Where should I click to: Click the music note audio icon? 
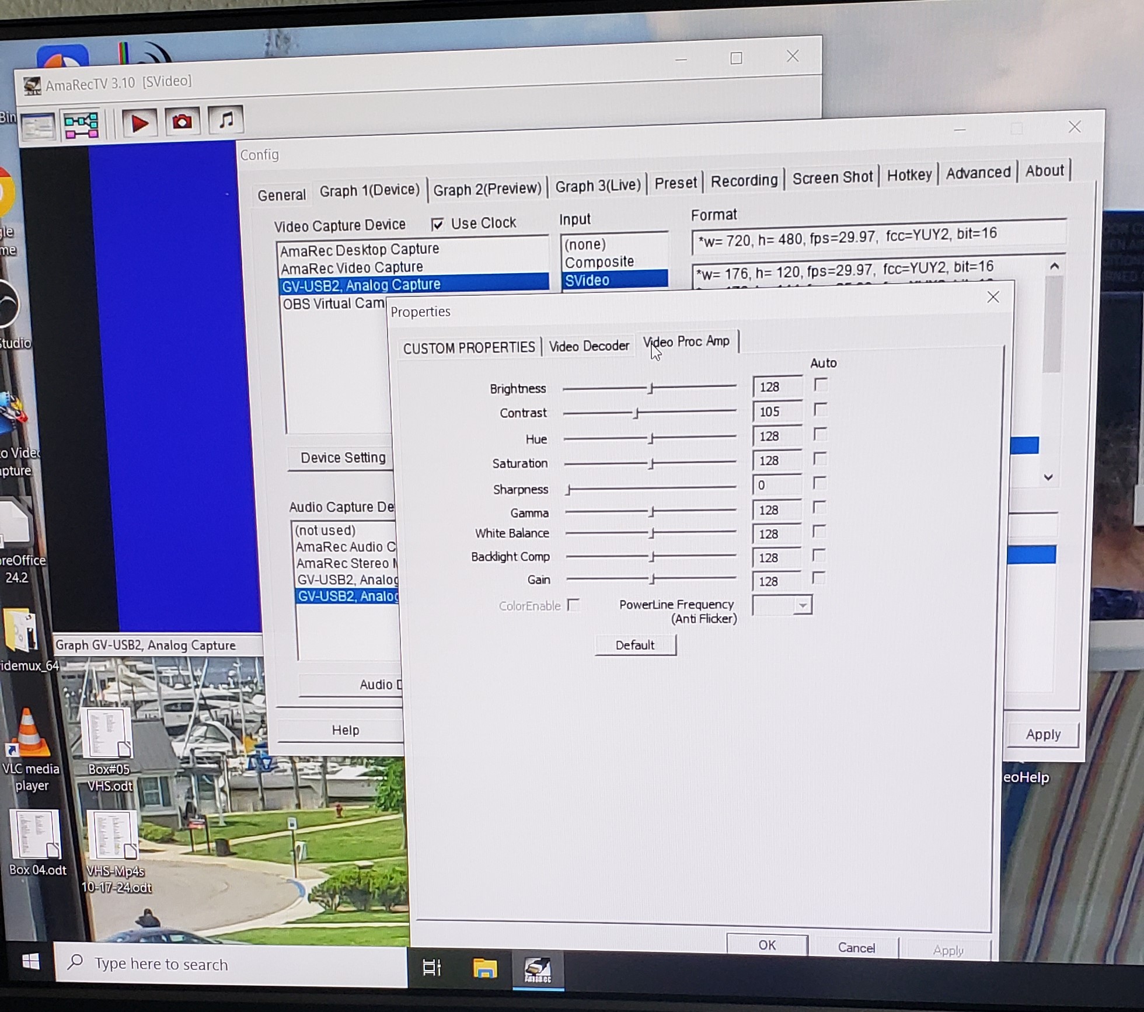tap(226, 120)
